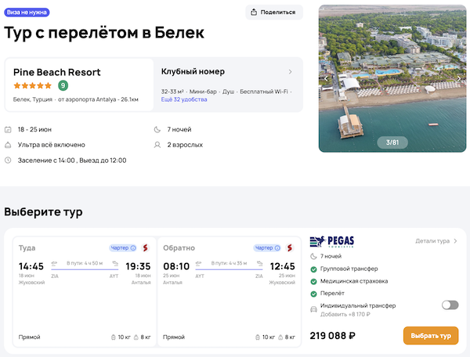The image size is (470, 357).
Task: Click the Виза не нужна badge
Action: (x=27, y=13)
